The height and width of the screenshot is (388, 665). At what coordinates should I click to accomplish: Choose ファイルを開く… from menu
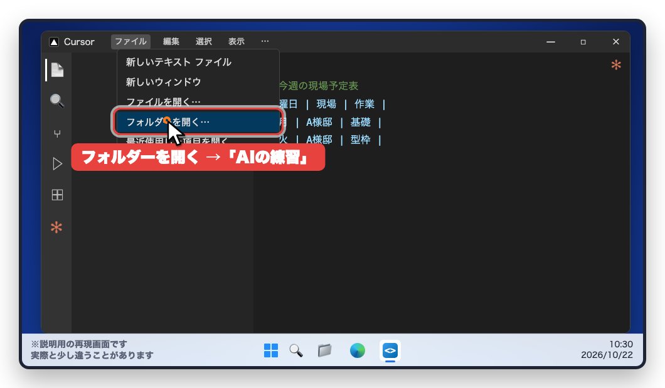(x=198, y=101)
